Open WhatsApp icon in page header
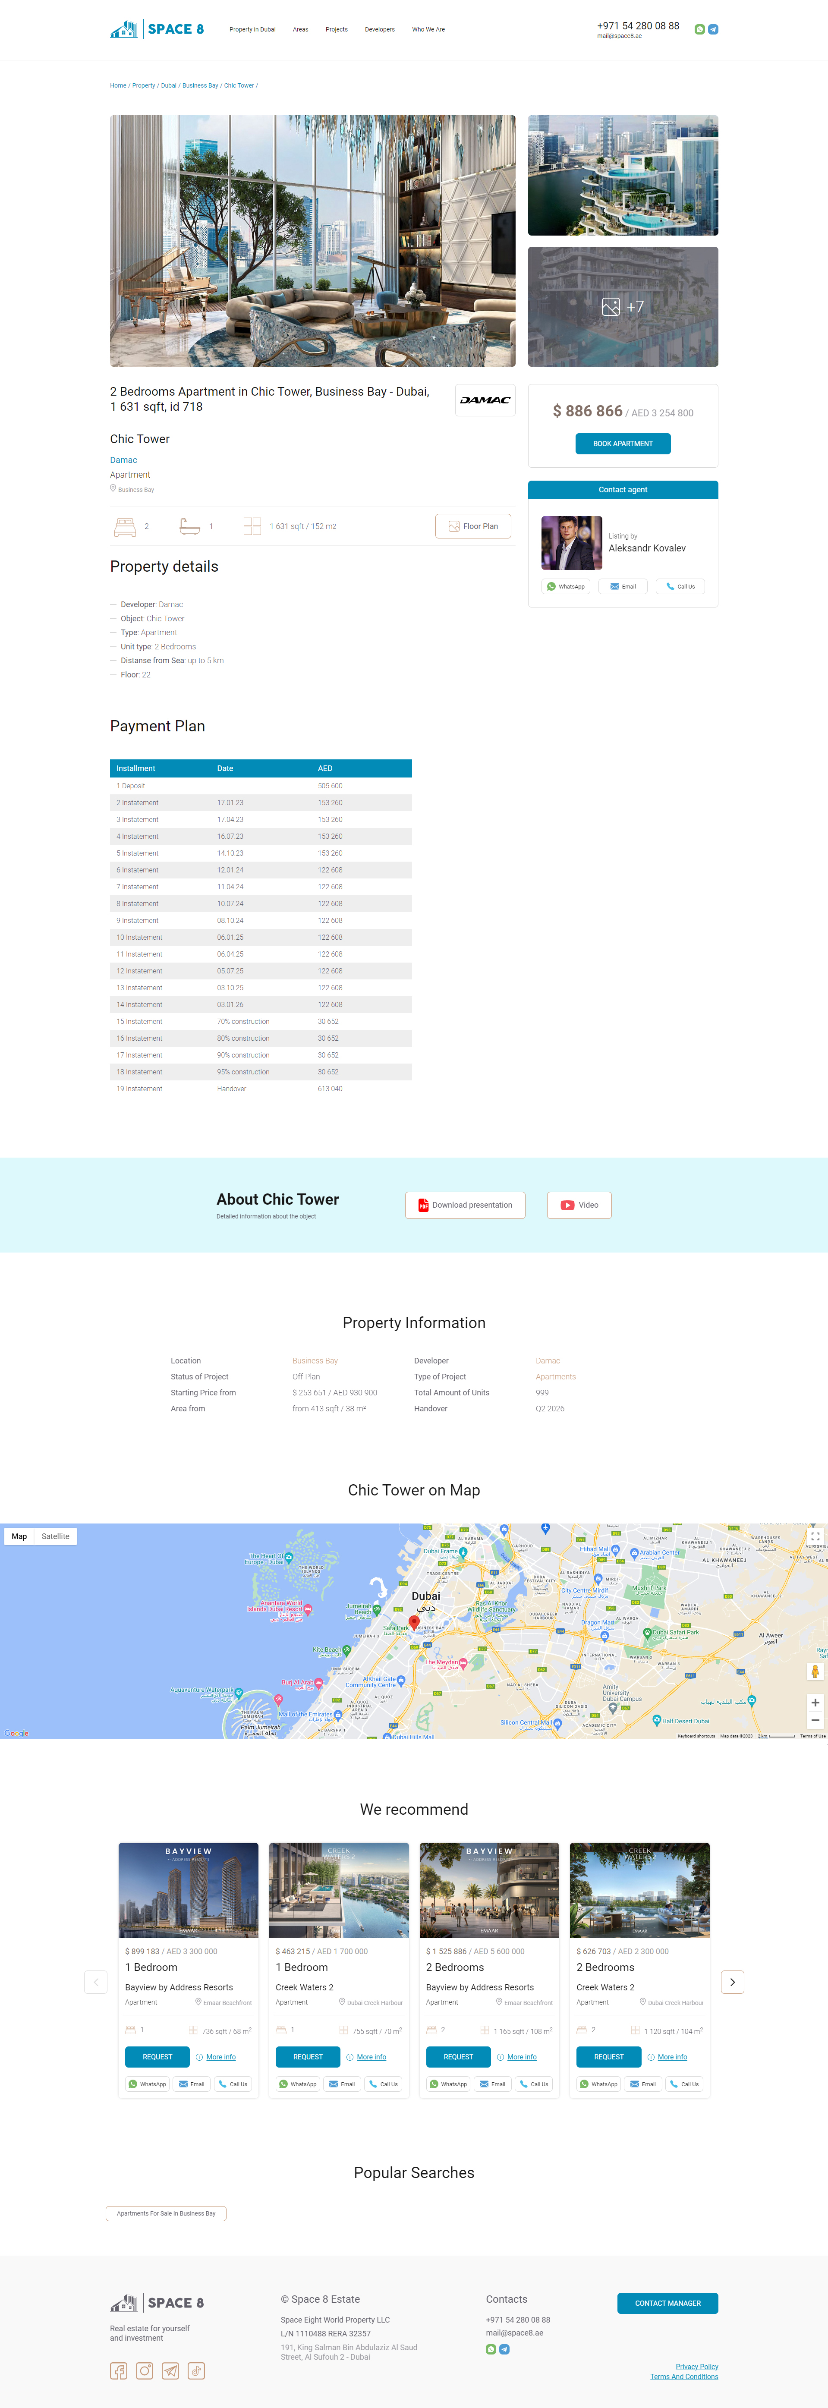This screenshot has width=828, height=2408. click(700, 29)
